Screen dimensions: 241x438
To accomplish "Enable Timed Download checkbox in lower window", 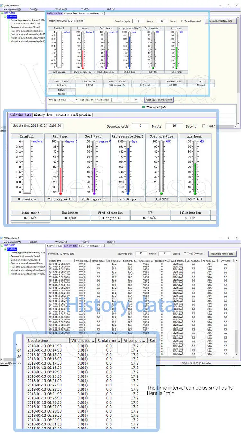I will (x=185, y=254).
